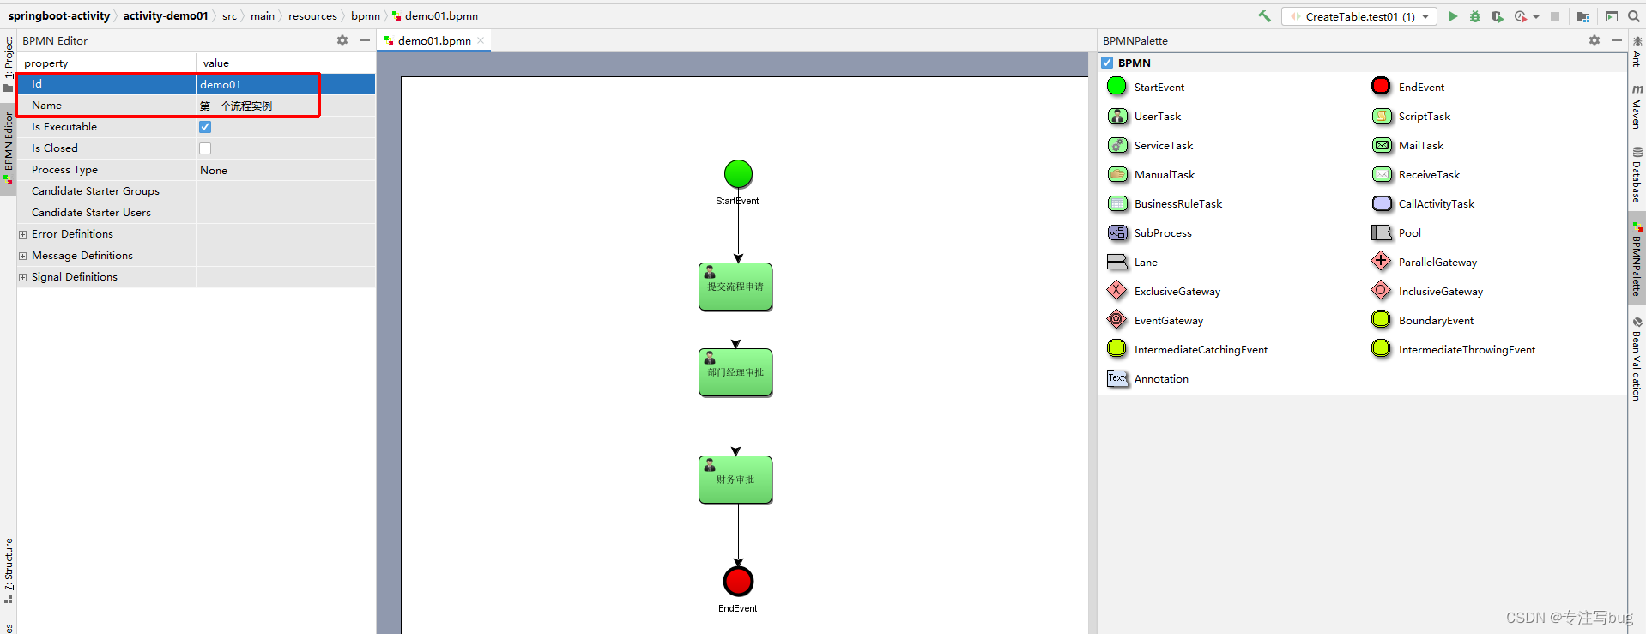Open the Ant tool window tab
This screenshot has height=634, width=1646.
pos(1637,52)
